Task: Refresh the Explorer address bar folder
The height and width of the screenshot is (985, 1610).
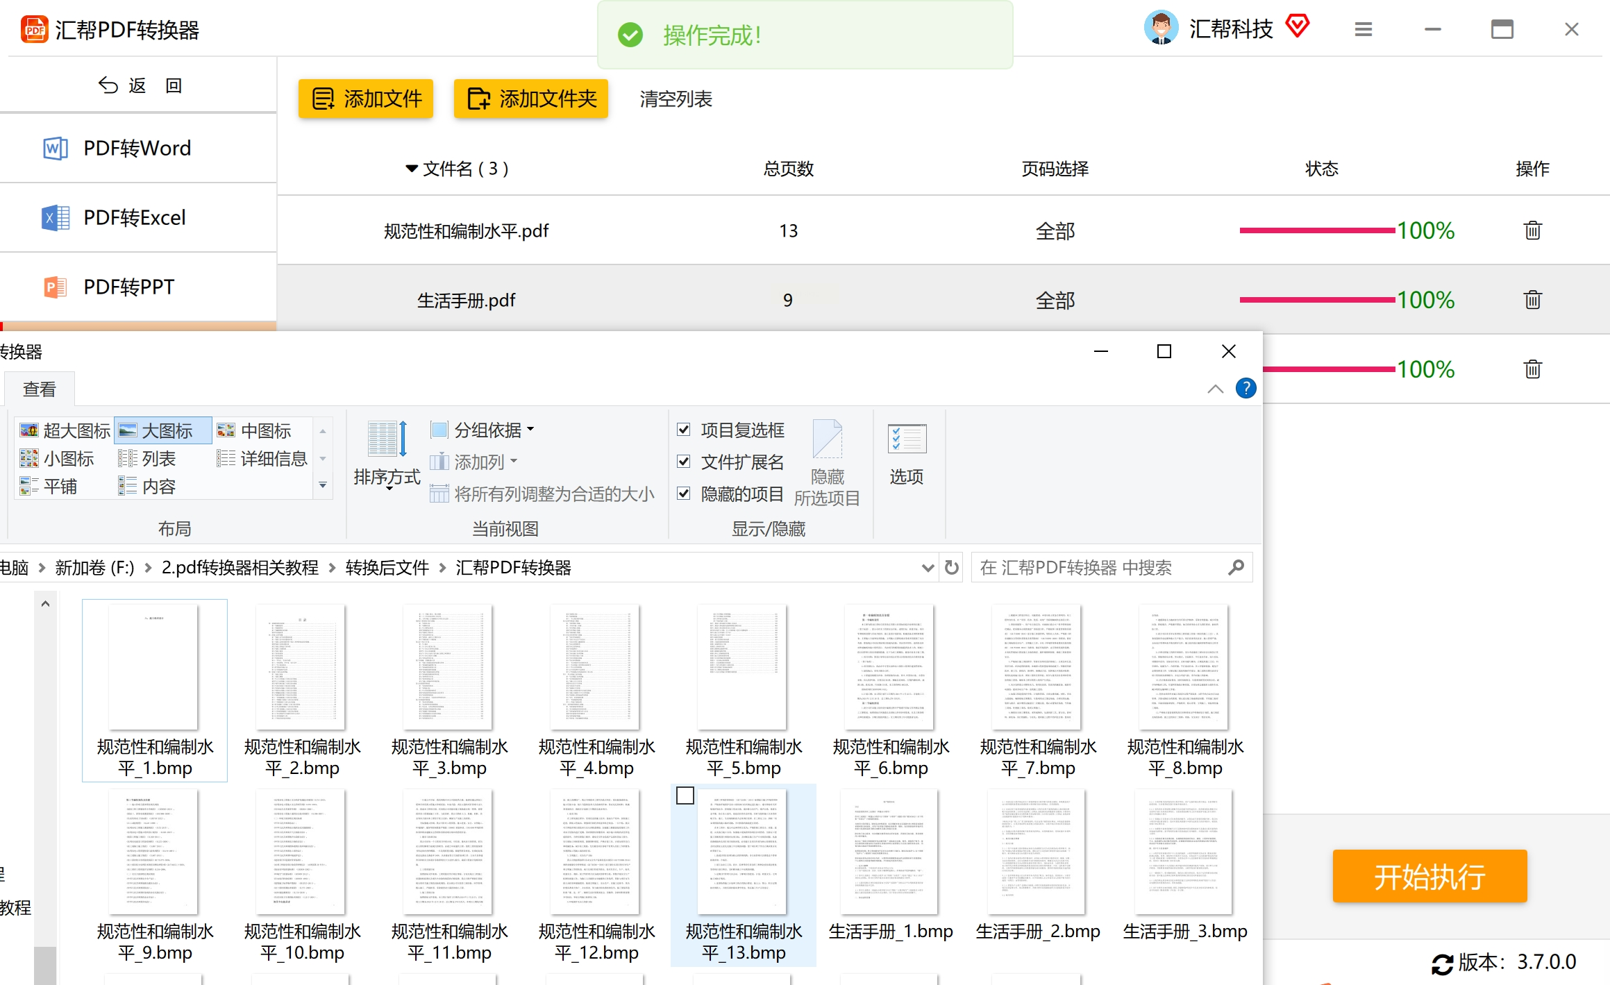Action: (952, 568)
